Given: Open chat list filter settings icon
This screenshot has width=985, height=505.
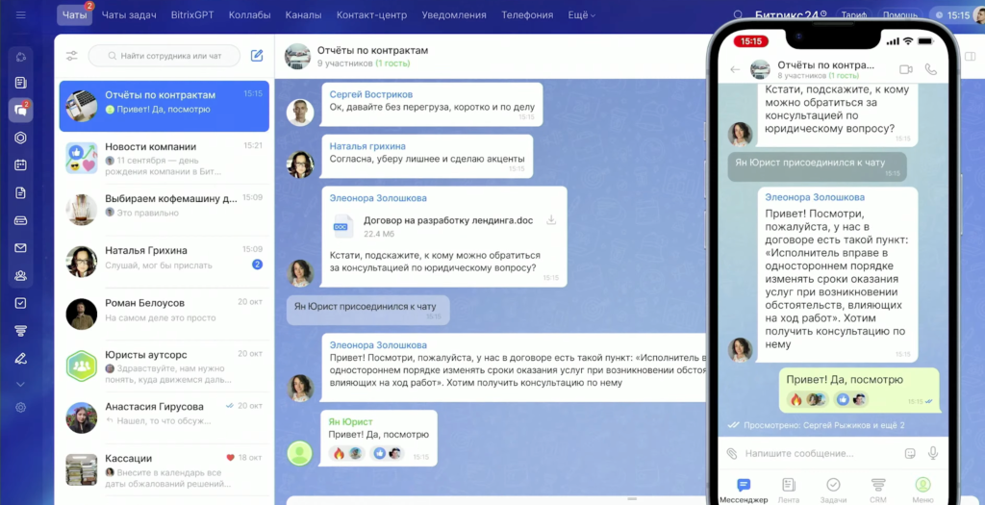Looking at the screenshot, I should point(71,56).
